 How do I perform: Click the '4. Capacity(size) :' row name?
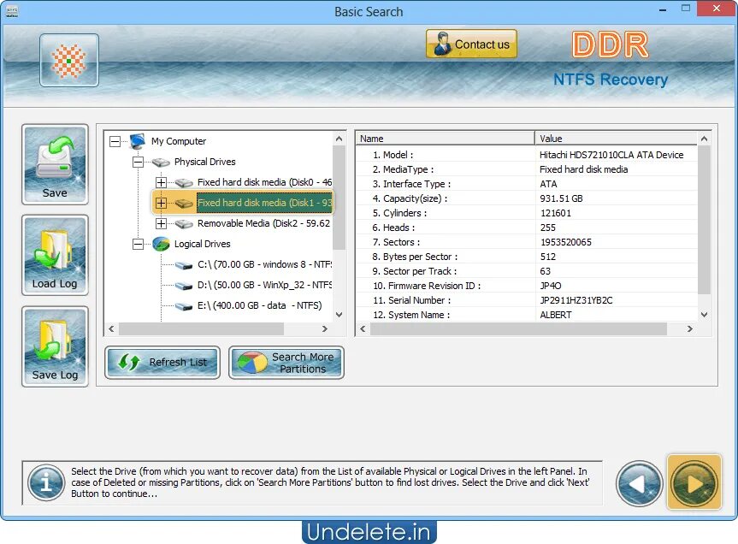(410, 198)
